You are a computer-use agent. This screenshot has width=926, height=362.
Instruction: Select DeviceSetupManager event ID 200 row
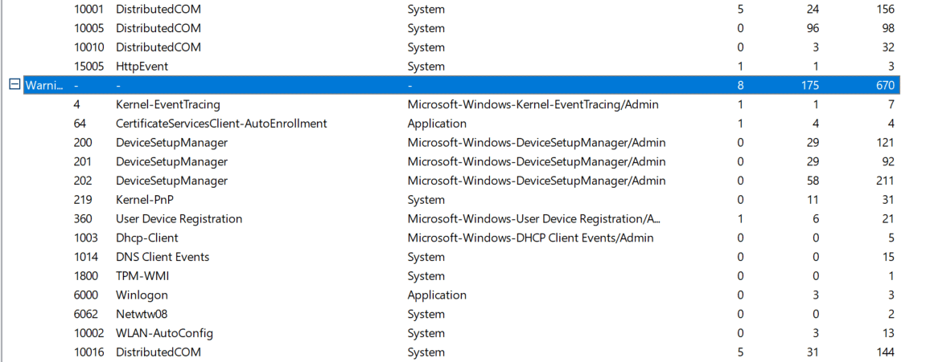coord(171,143)
